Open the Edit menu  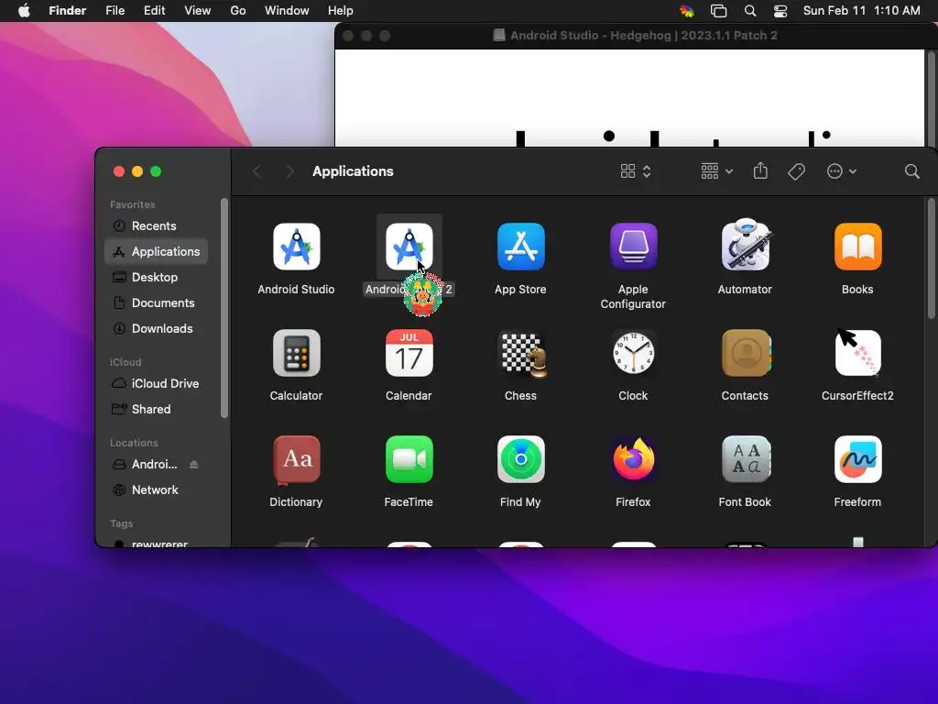pyautogui.click(x=154, y=11)
